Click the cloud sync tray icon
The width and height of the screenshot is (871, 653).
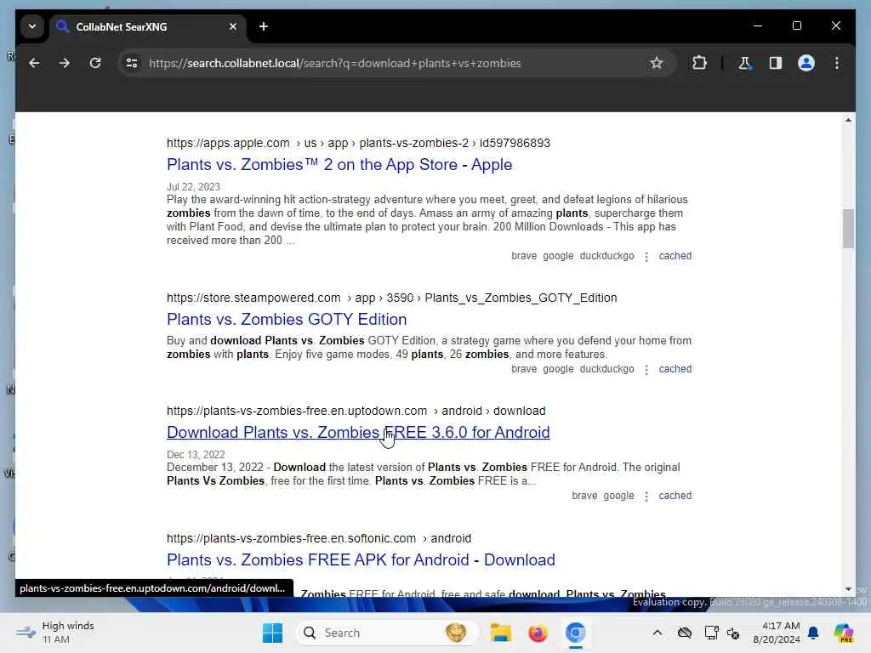(x=685, y=633)
